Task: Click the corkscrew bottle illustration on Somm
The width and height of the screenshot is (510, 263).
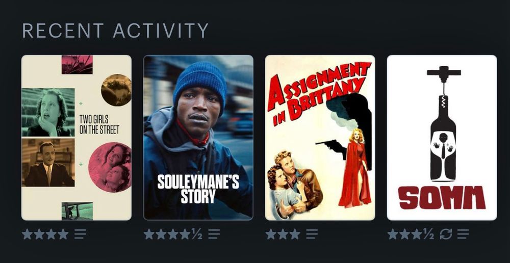Action: point(444,123)
